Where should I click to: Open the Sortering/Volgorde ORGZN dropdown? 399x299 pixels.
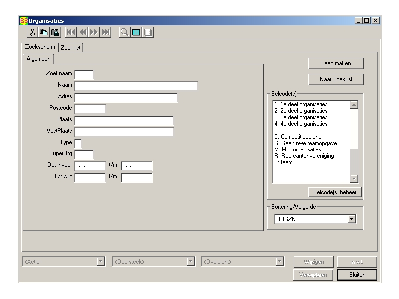click(x=351, y=219)
